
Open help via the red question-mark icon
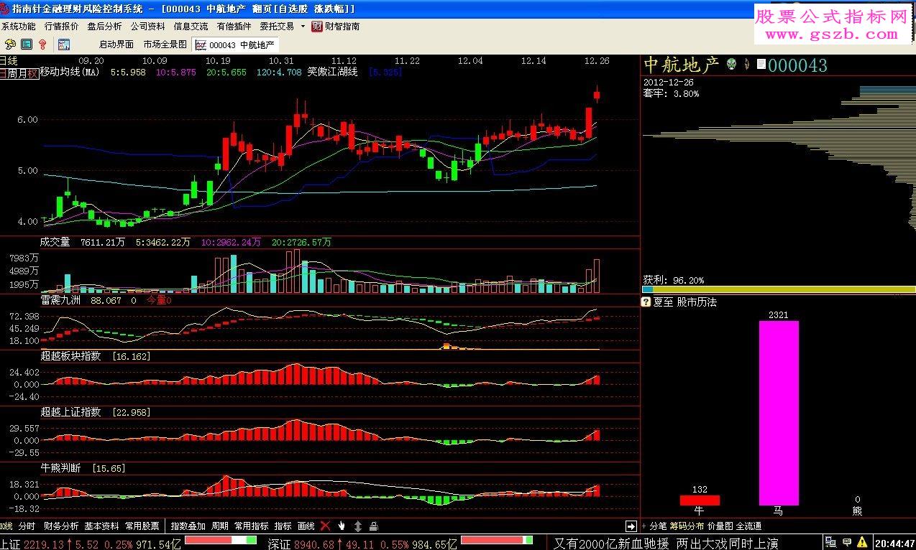42,45
